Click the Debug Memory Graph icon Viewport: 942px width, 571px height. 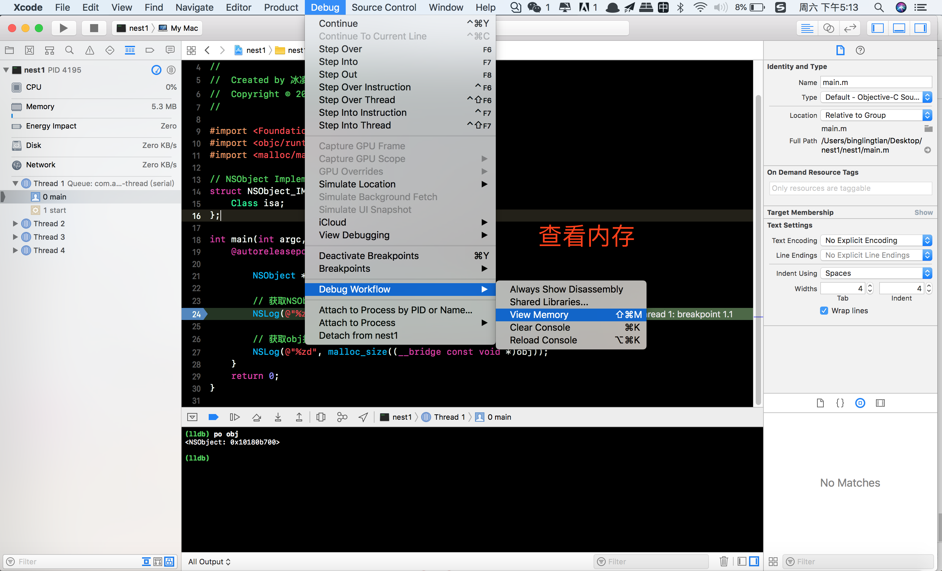tap(342, 417)
